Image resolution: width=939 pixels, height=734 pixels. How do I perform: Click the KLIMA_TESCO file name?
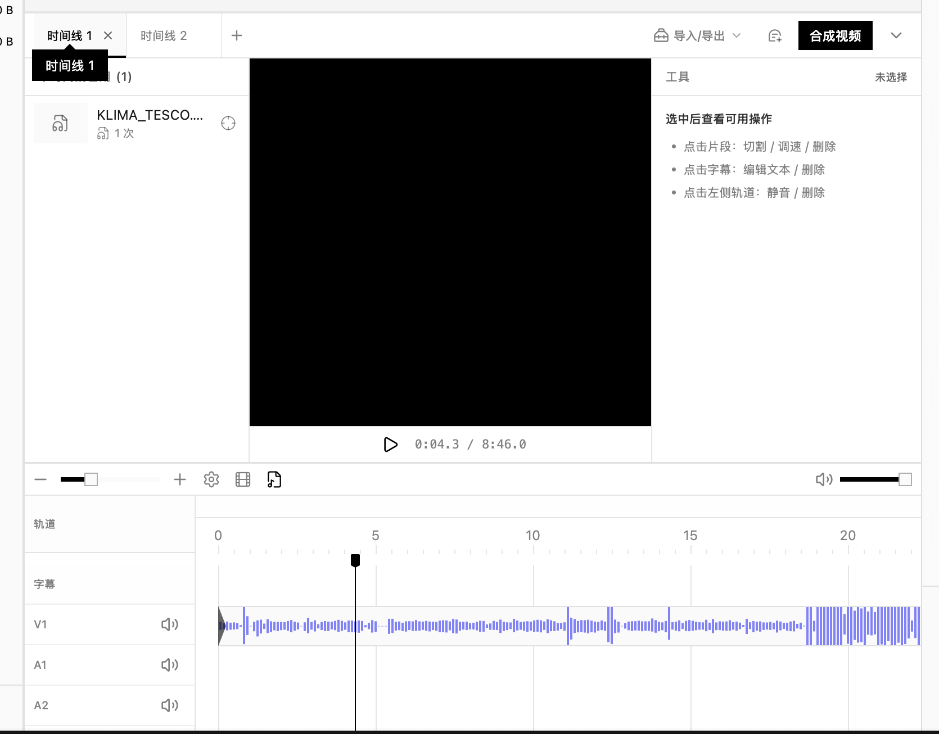tap(150, 115)
